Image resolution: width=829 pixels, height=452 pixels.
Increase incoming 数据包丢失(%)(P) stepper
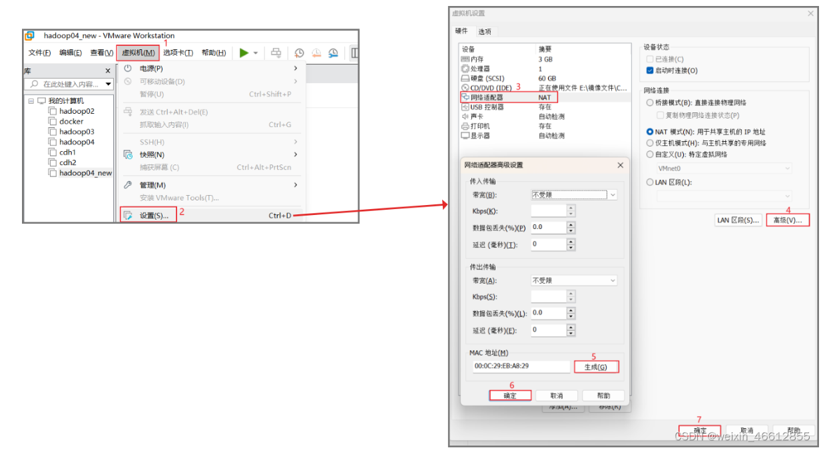[x=571, y=224]
